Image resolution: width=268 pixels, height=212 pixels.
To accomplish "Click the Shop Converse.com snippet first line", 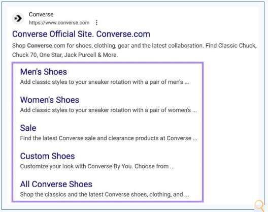I will (x=135, y=46).
